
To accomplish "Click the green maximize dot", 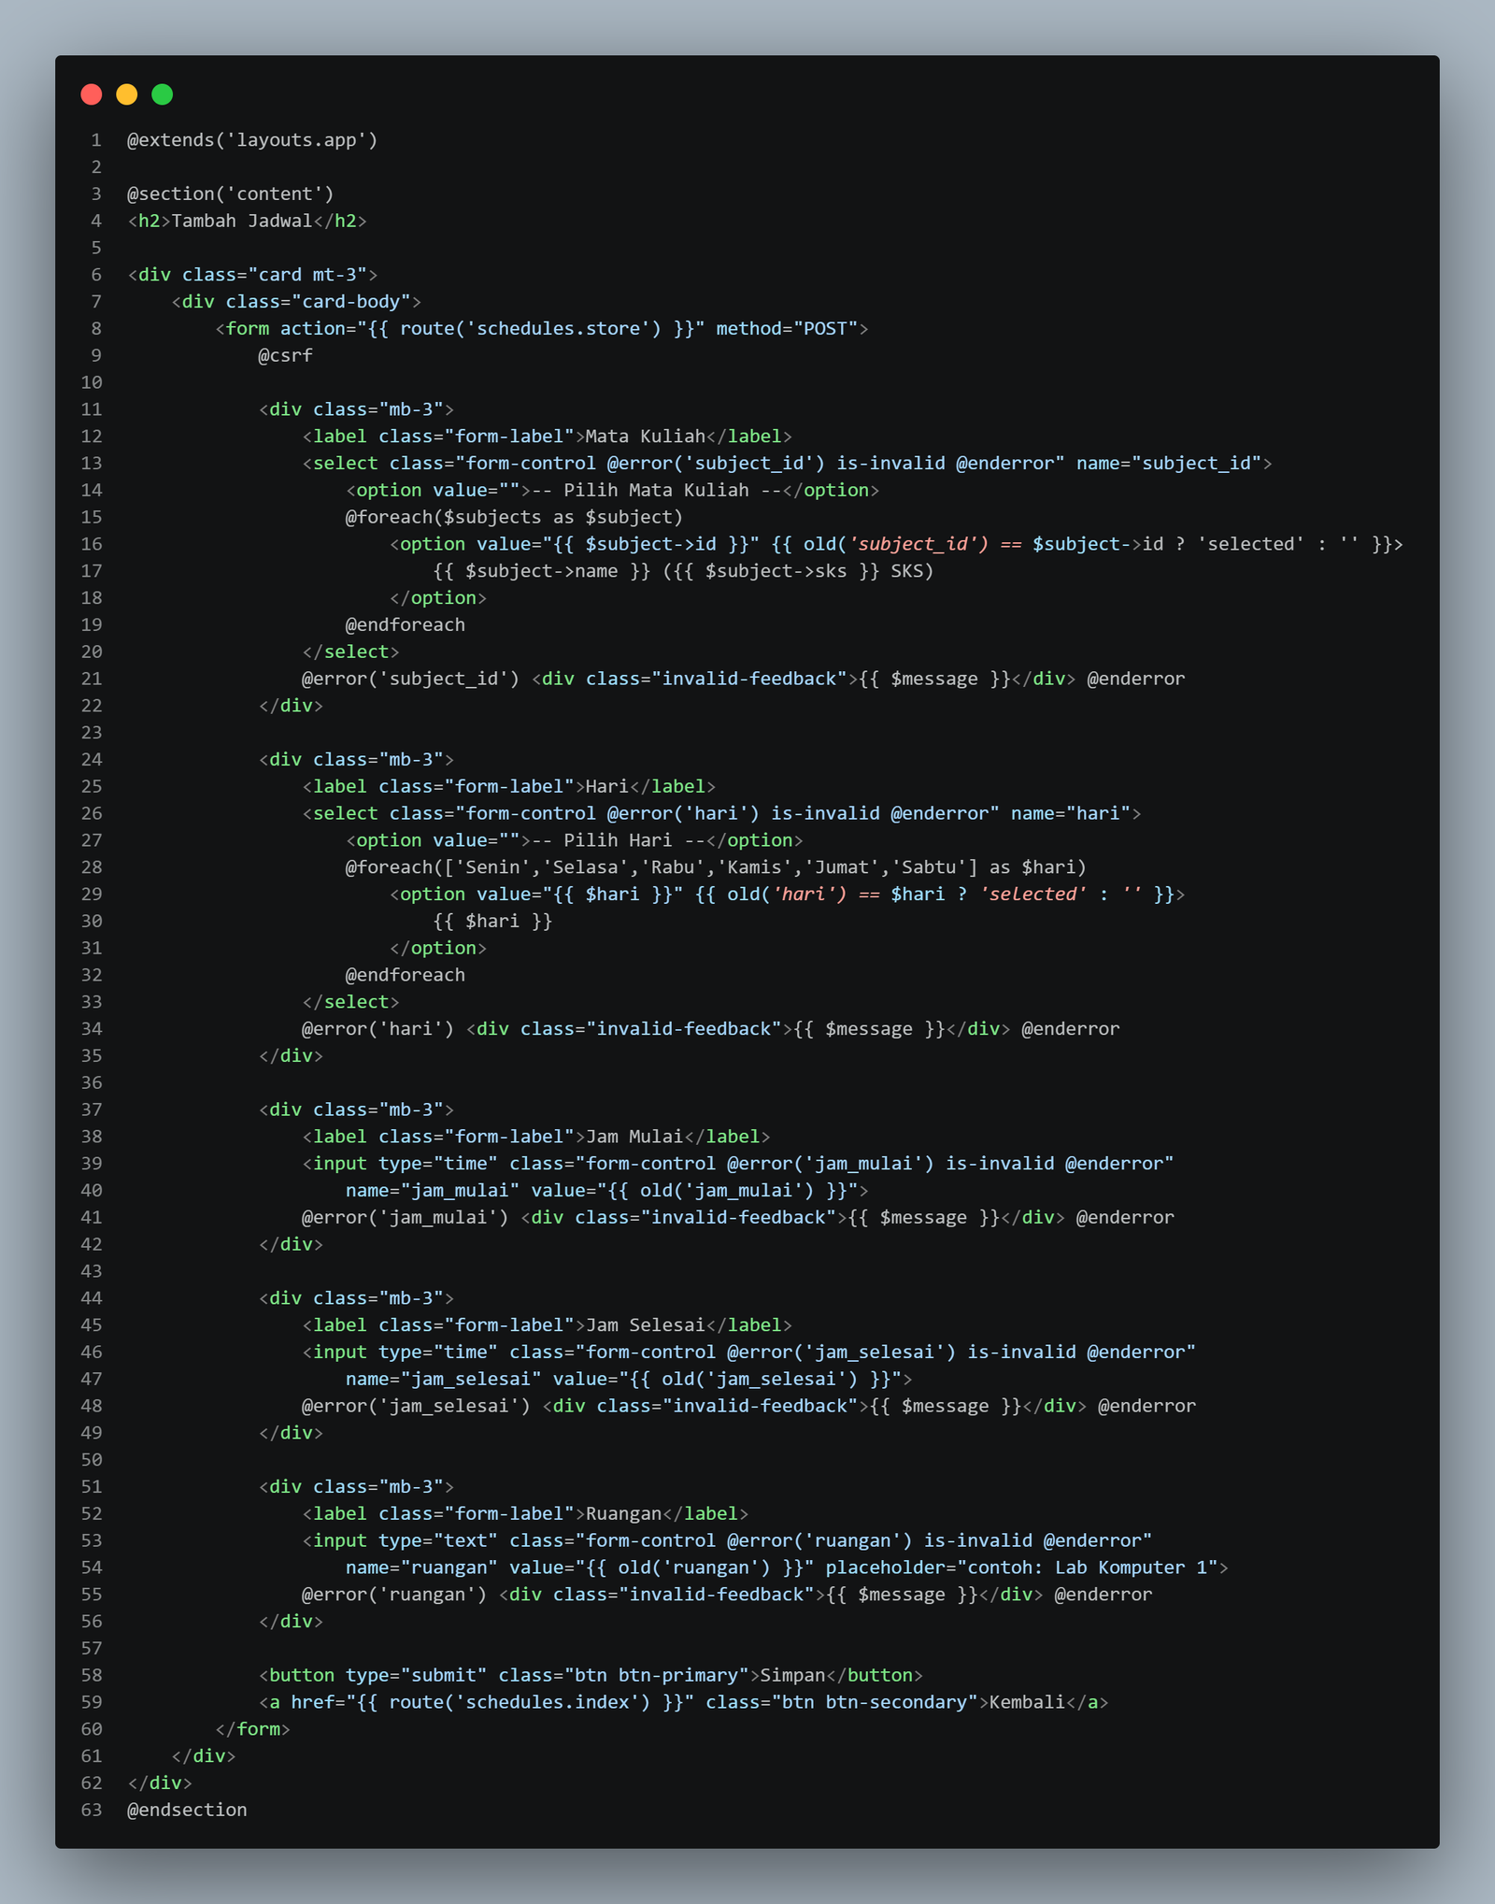I will coord(163,94).
